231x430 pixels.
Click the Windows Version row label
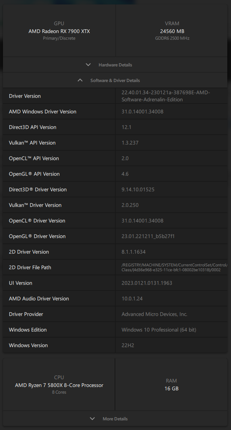click(28, 345)
